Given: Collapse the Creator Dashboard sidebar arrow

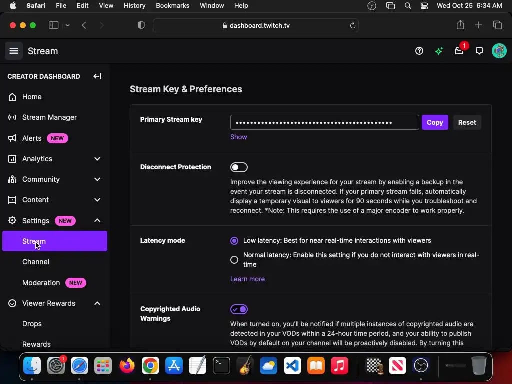Looking at the screenshot, I should (x=97, y=76).
